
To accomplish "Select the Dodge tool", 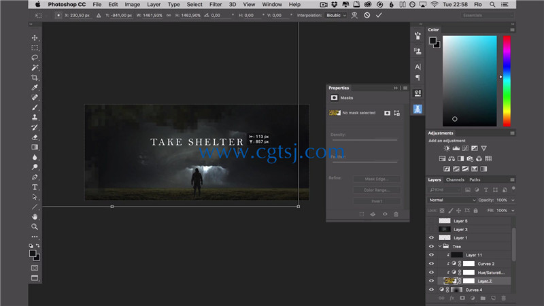I will [35, 167].
